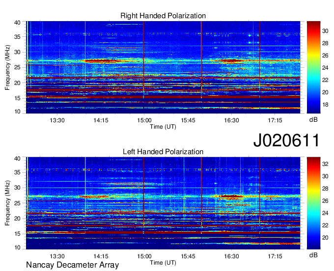The image size is (334, 271).
Task: Click the Right Handed plot's dB color bar
Action: point(313,67)
